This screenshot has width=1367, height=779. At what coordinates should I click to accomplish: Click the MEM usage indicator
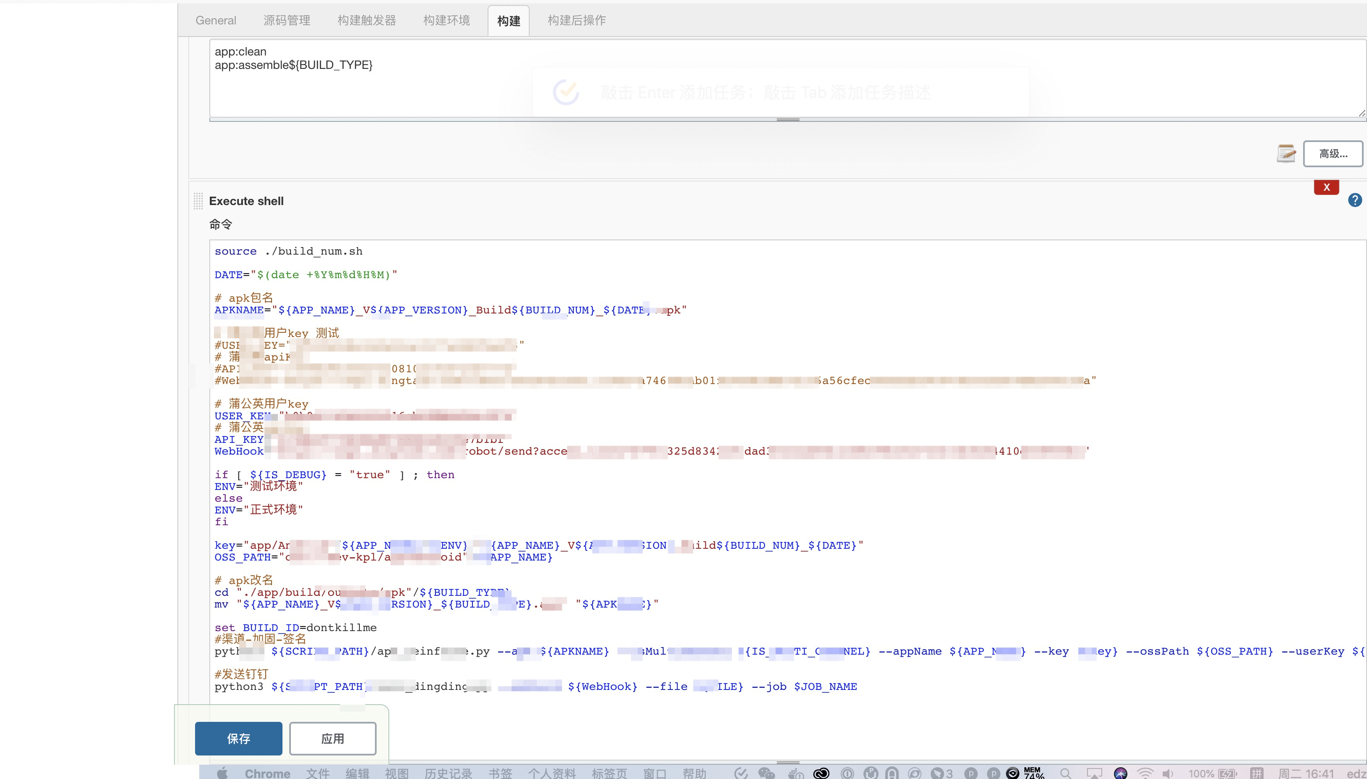click(1034, 773)
